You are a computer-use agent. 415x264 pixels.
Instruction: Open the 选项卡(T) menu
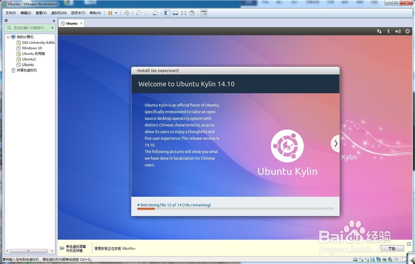point(78,13)
